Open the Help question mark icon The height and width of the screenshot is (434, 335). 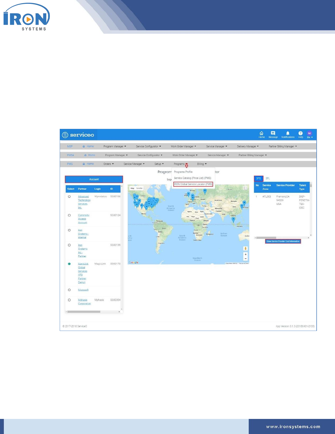pyautogui.click(x=300, y=135)
